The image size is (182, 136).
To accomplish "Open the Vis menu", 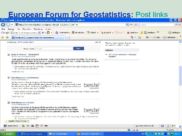I will pos(18,29).
